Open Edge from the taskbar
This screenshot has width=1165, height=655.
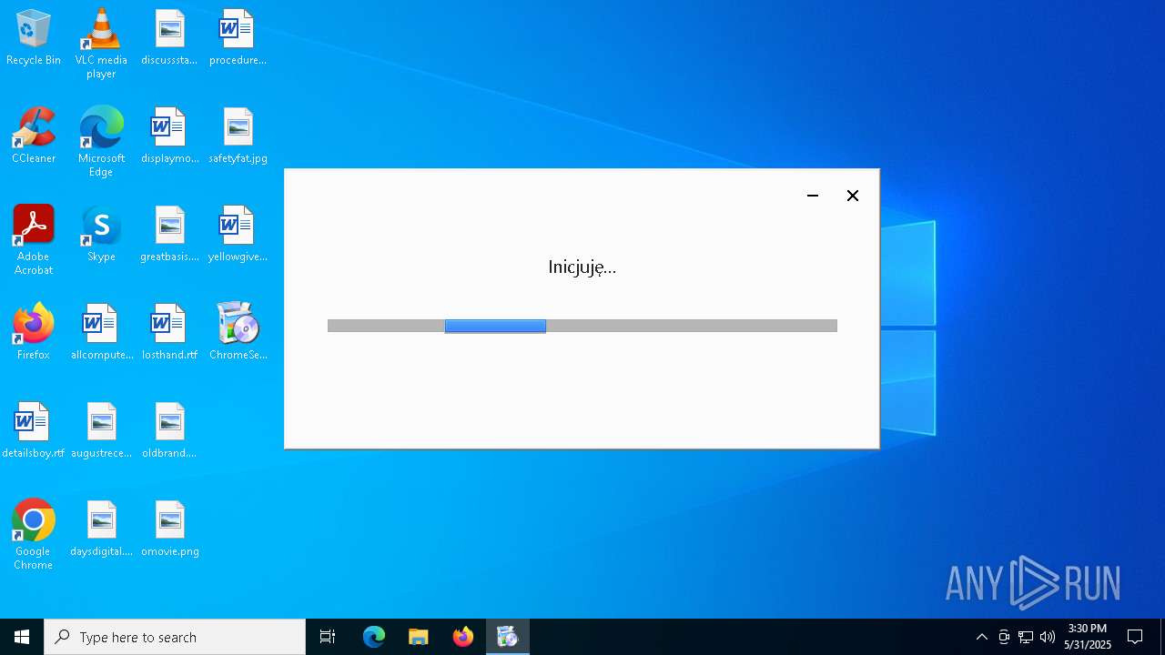point(374,637)
